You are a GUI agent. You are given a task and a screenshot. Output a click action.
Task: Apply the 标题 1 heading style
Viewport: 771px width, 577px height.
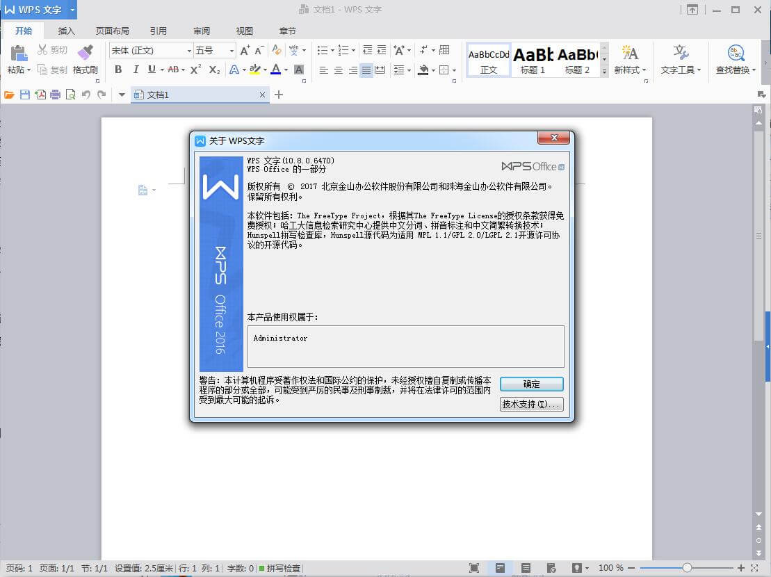click(x=533, y=60)
